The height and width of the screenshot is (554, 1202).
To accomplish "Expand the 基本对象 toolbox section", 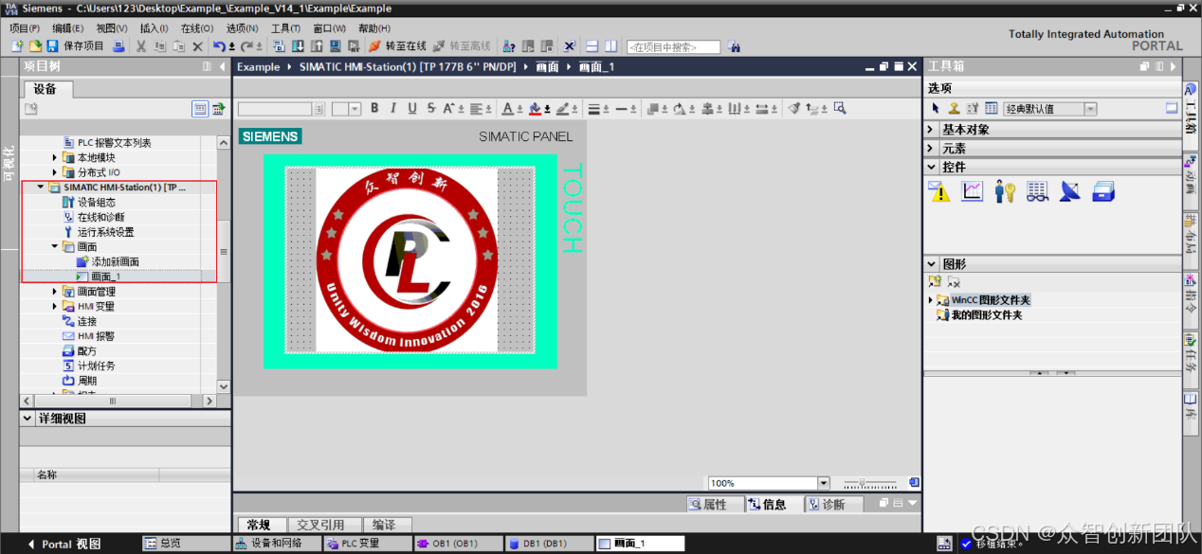I will pos(932,129).
